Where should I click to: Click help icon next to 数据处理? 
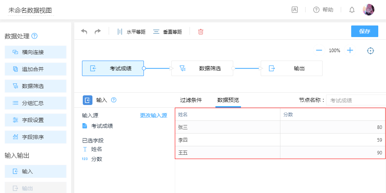[x=34, y=36]
